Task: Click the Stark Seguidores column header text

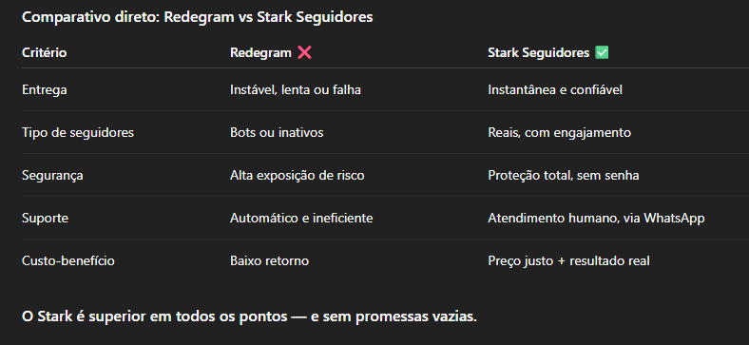Action: (538, 52)
